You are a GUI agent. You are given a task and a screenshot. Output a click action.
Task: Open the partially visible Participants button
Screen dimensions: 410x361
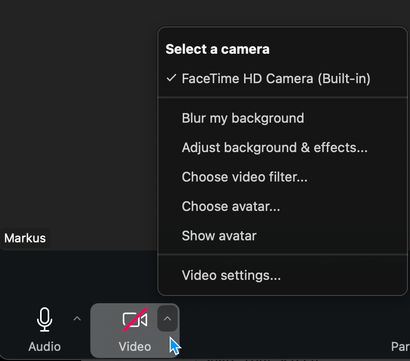(x=400, y=347)
